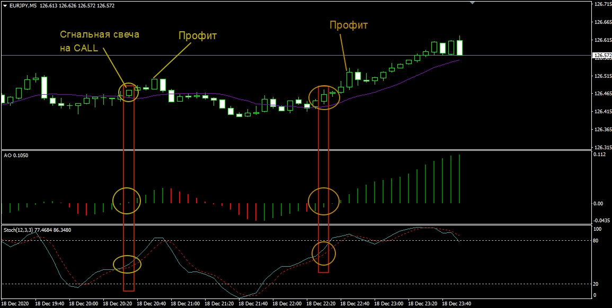612x308 pixels.
Task: Click the last white candle at far right
Action: point(459,47)
